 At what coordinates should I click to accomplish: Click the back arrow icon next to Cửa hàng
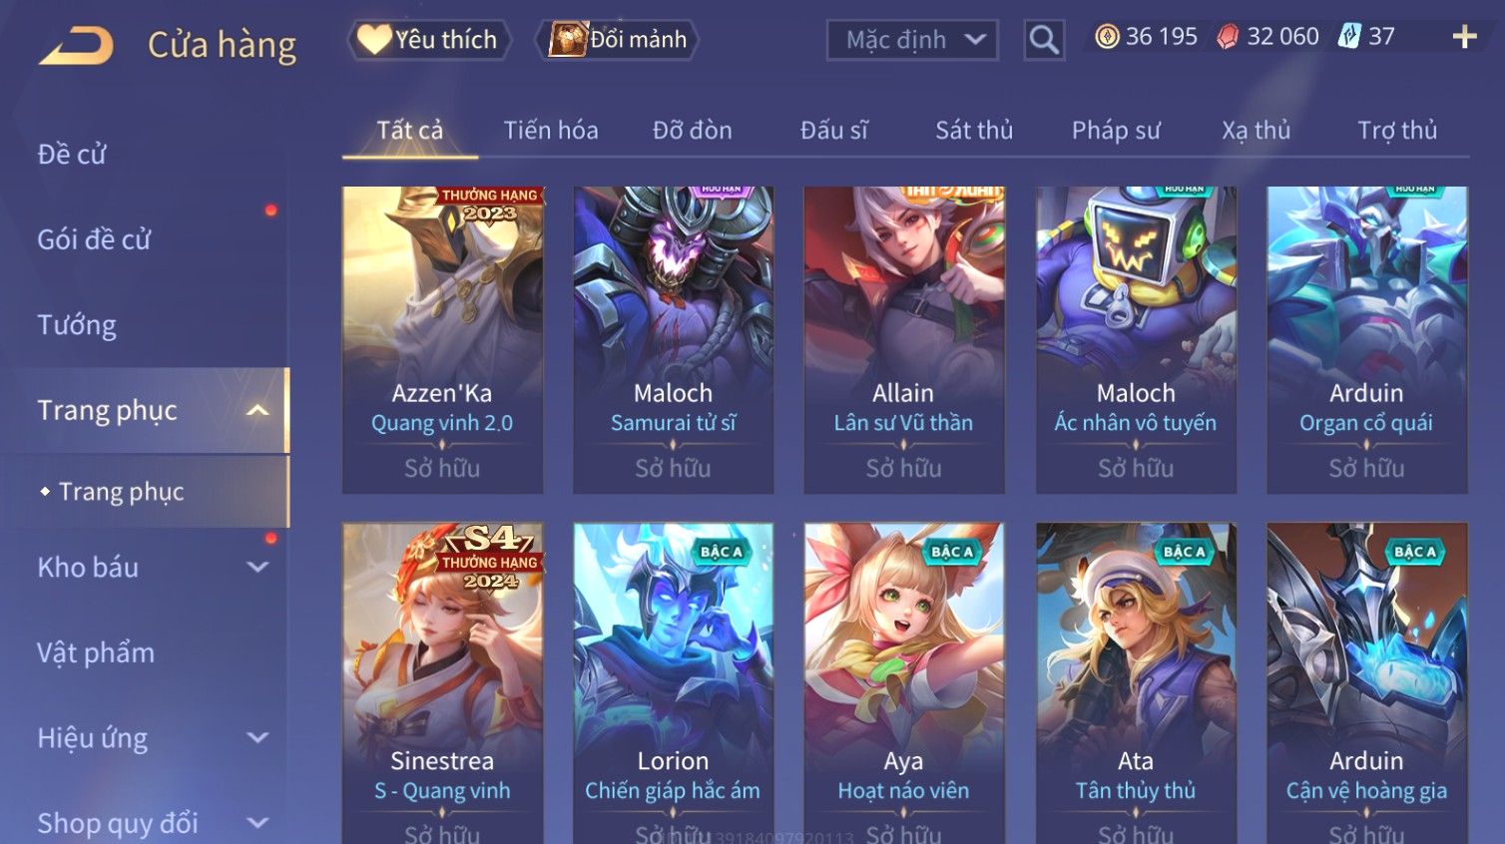point(76,46)
